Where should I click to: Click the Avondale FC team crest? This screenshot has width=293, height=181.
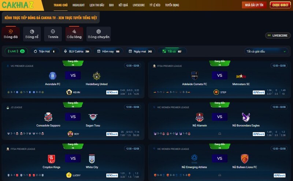[53, 76]
